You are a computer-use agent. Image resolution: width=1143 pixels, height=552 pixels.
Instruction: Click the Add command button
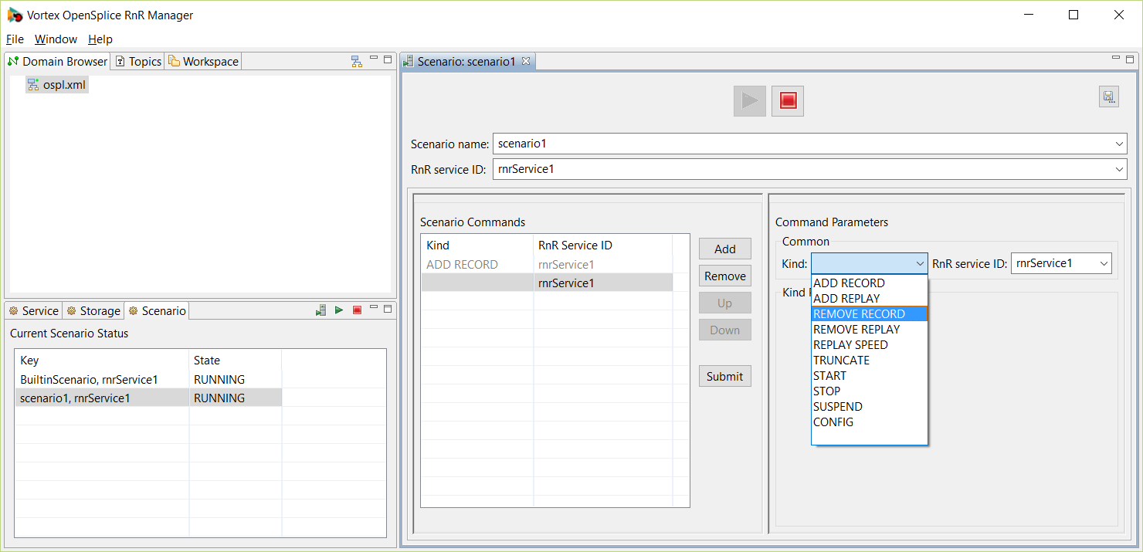pos(725,249)
